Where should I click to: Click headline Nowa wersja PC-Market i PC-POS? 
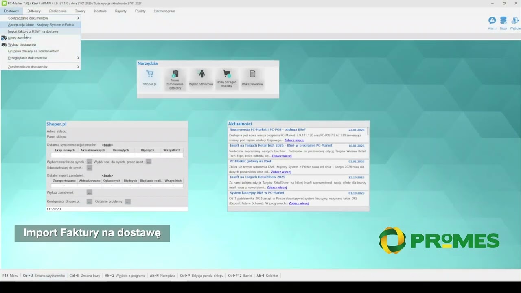coord(267,129)
